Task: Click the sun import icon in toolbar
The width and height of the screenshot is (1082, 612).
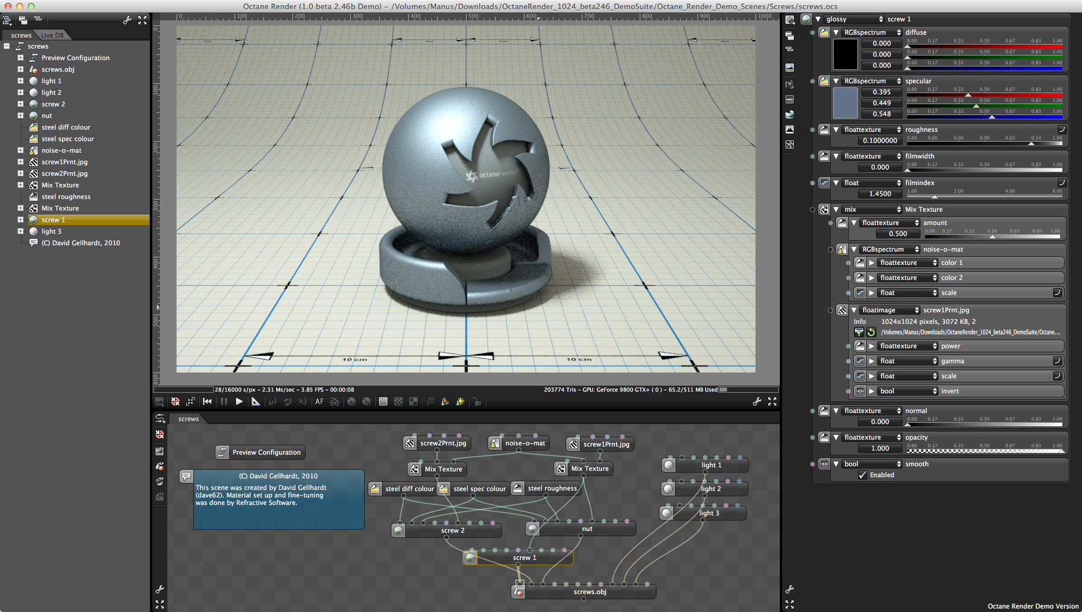Action: click(x=460, y=401)
